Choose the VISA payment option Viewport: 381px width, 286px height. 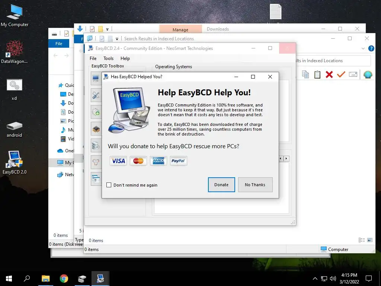118,161
